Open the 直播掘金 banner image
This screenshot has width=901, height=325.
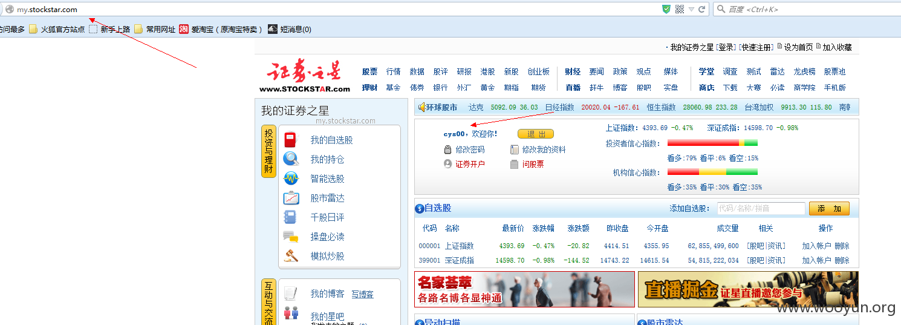748,289
